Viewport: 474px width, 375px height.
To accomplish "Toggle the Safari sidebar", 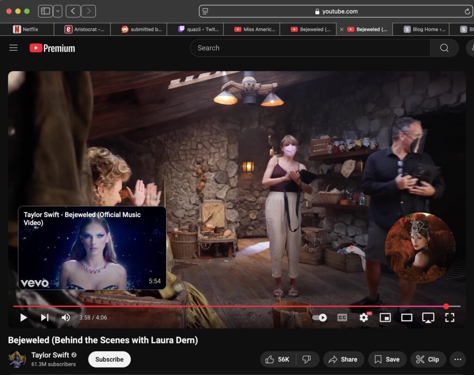I will [x=45, y=11].
